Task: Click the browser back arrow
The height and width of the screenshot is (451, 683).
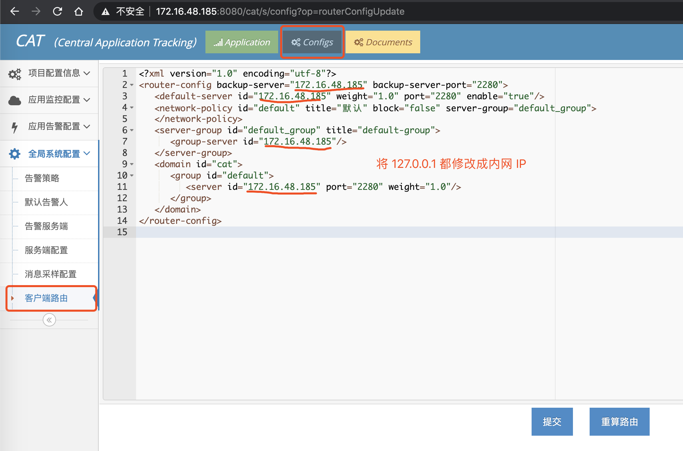Action: point(15,11)
